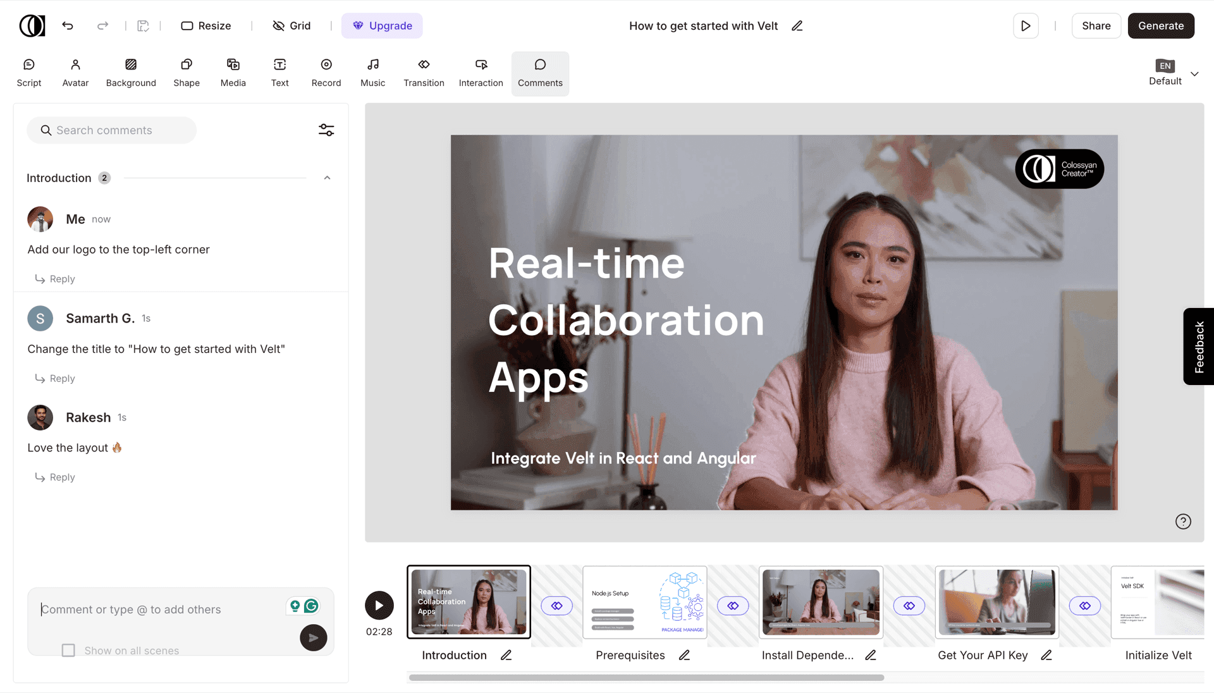This screenshot has width=1214, height=693.
Task: Open the Transition tool
Action: click(424, 73)
